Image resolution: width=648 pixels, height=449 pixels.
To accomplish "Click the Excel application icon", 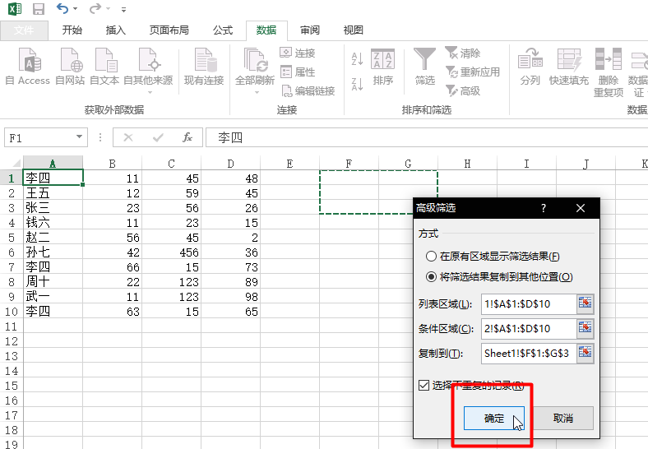I will [15, 9].
